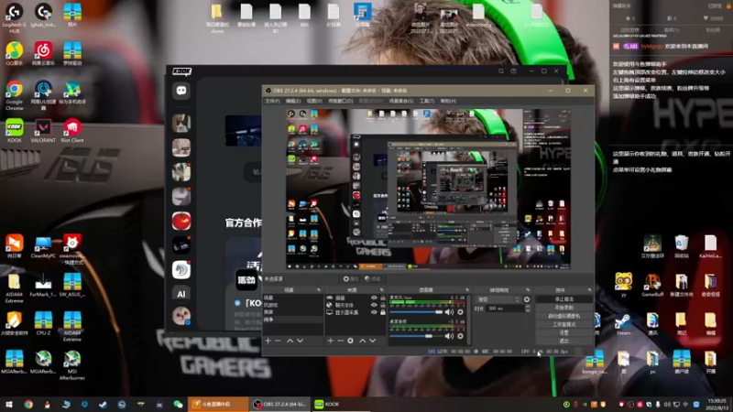Viewport: 733px width, 412px height.
Task: Open OBS Tools (T) menu
Action: [x=427, y=101]
